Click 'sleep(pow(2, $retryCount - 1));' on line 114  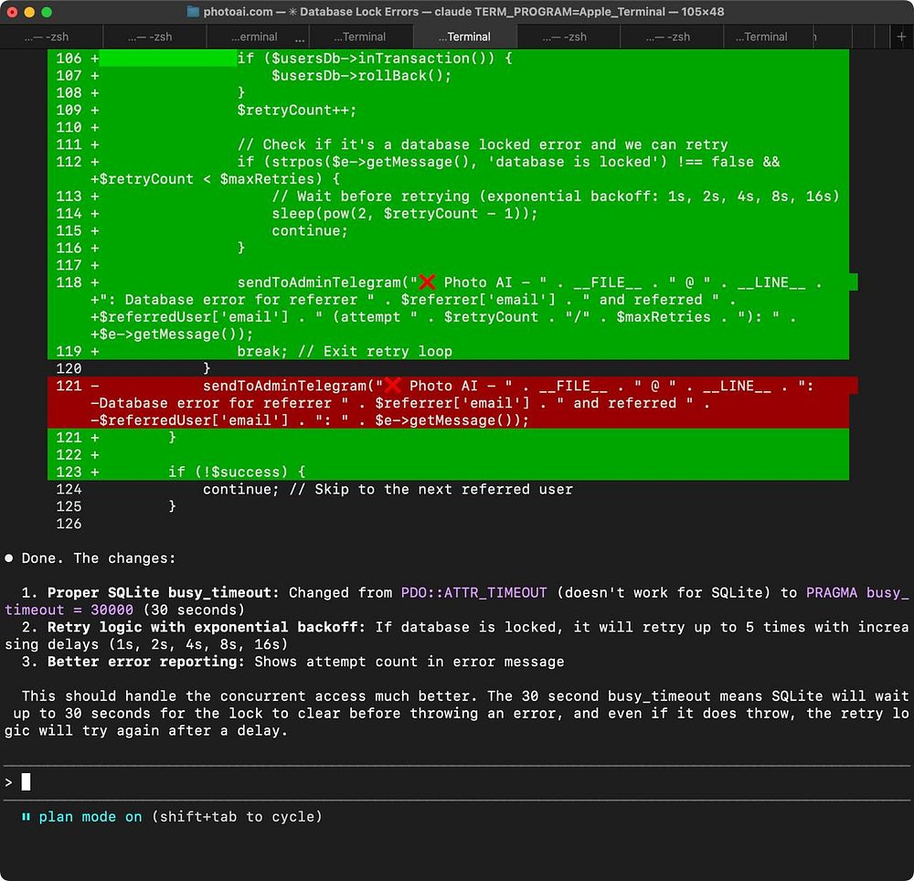point(405,214)
